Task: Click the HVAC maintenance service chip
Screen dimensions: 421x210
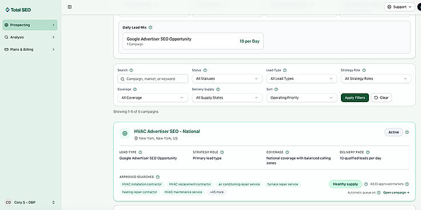Action: coord(184,192)
